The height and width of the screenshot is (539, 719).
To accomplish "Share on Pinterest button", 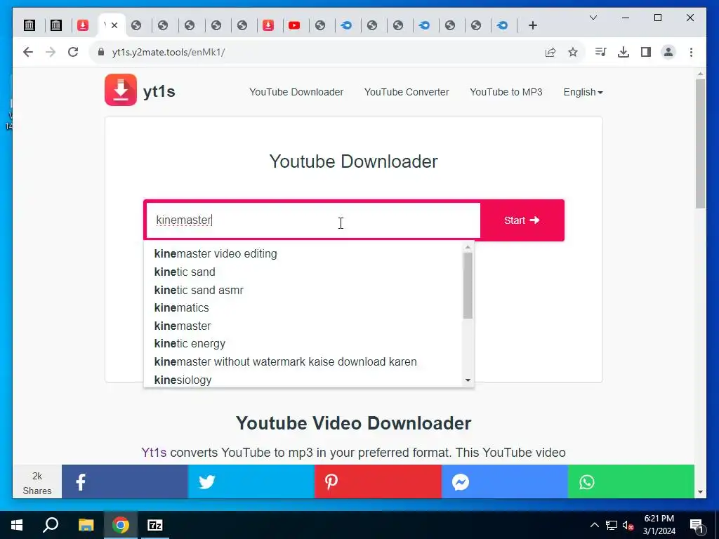I will [378, 481].
